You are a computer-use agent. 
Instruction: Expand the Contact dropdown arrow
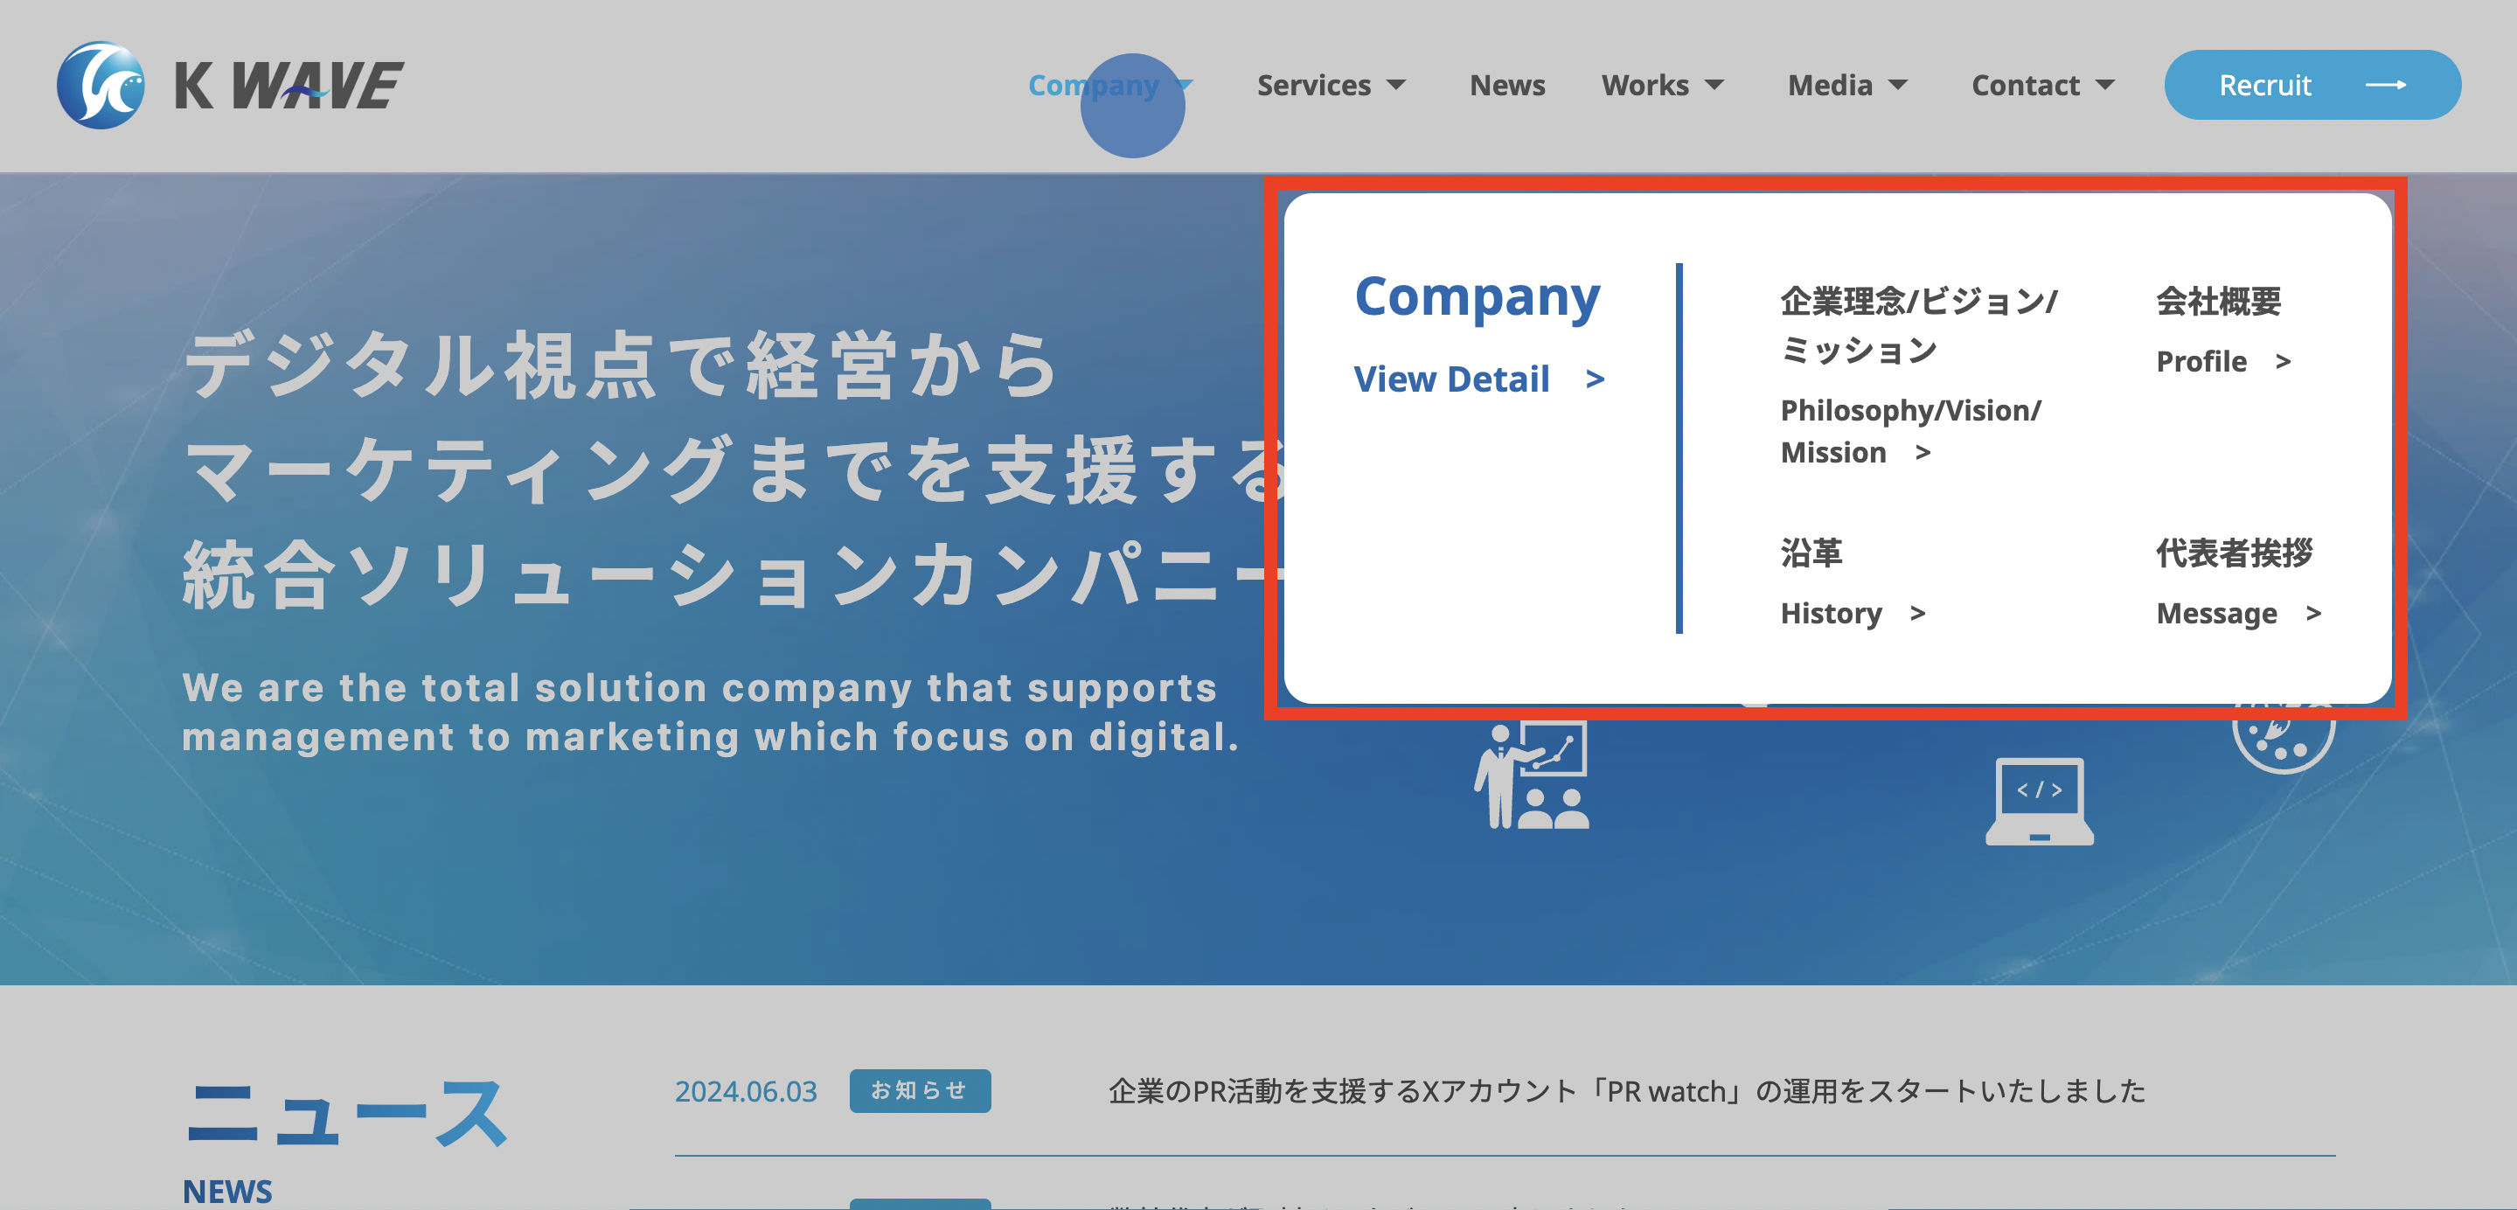tap(2105, 85)
